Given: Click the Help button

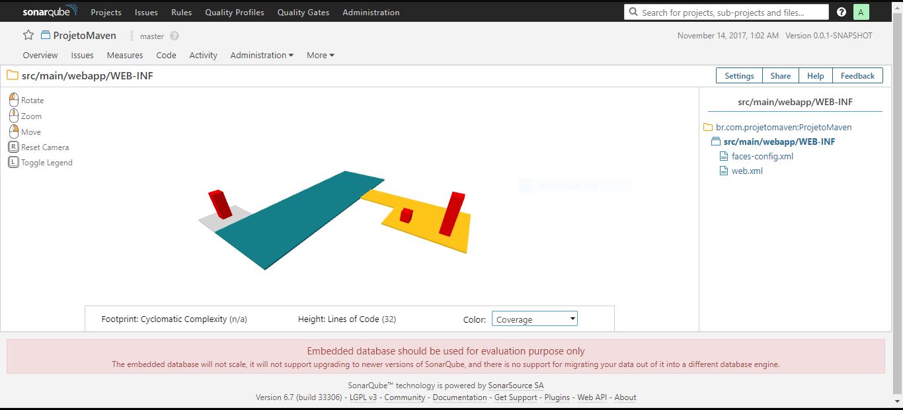Looking at the screenshot, I should (816, 75).
